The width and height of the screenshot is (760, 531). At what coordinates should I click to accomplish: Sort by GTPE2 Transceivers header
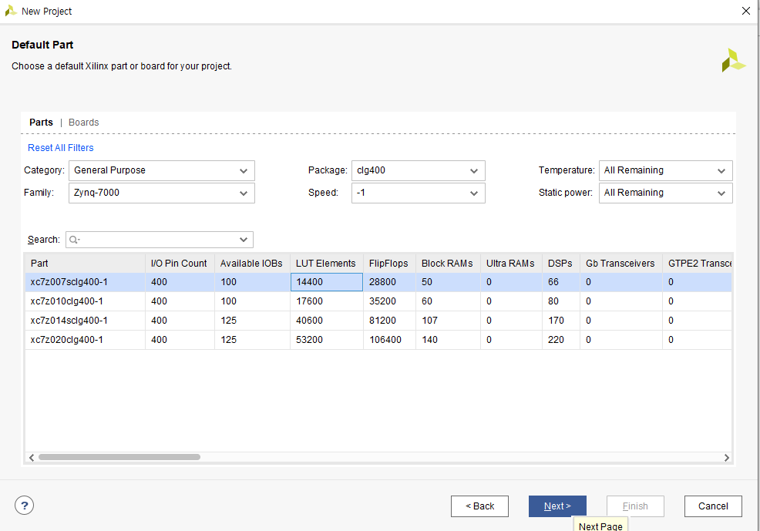[697, 263]
